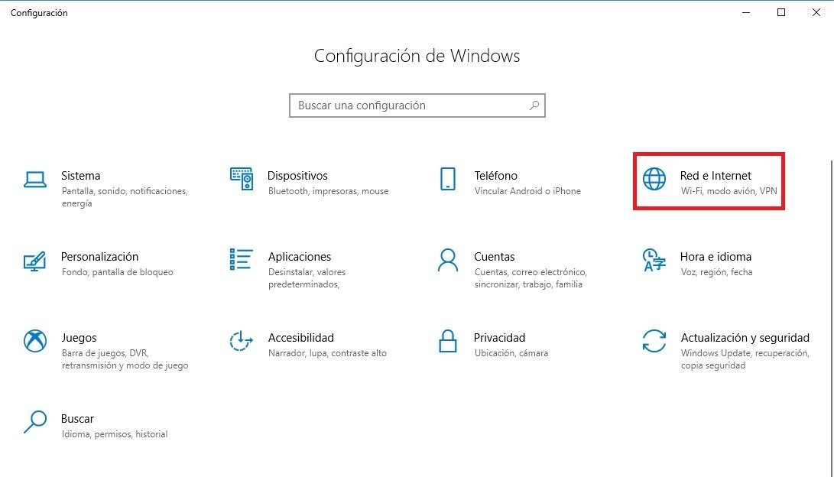Click 'Wi-Fi, modo avión, VPN' text
This screenshot has width=834, height=477.
729,191
